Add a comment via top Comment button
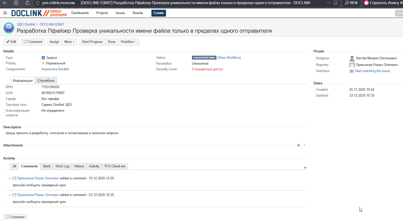Image resolution: width=403 pixels, height=220 pixels. point(33,42)
